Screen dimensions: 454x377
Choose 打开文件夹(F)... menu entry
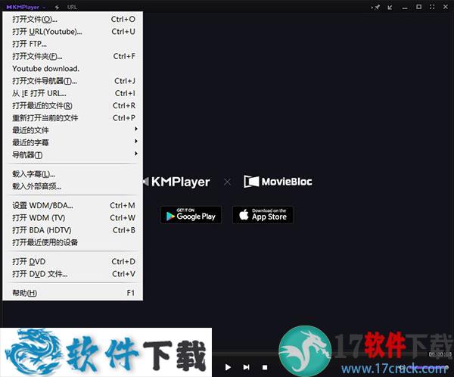73,56
